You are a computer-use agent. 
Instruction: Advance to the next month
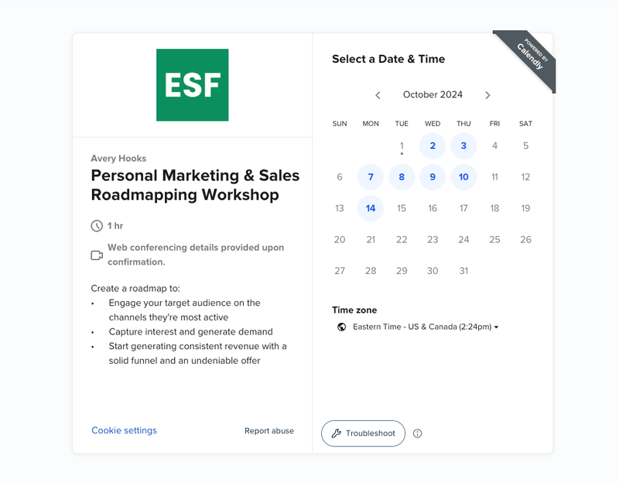[487, 95]
